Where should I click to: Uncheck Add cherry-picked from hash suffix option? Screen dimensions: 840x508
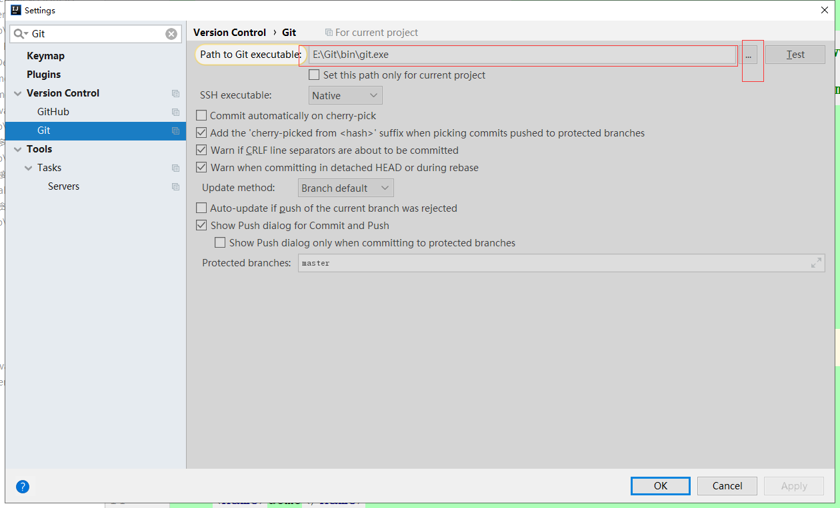pyautogui.click(x=201, y=133)
